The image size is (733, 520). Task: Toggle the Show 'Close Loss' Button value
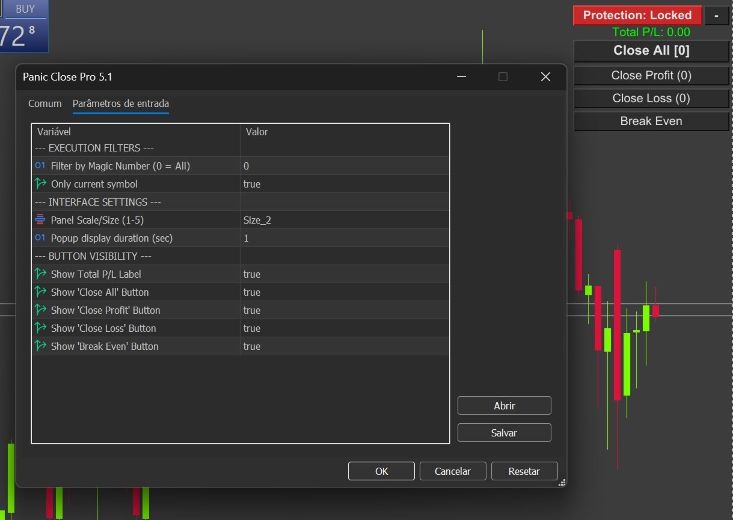[x=345, y=328]
